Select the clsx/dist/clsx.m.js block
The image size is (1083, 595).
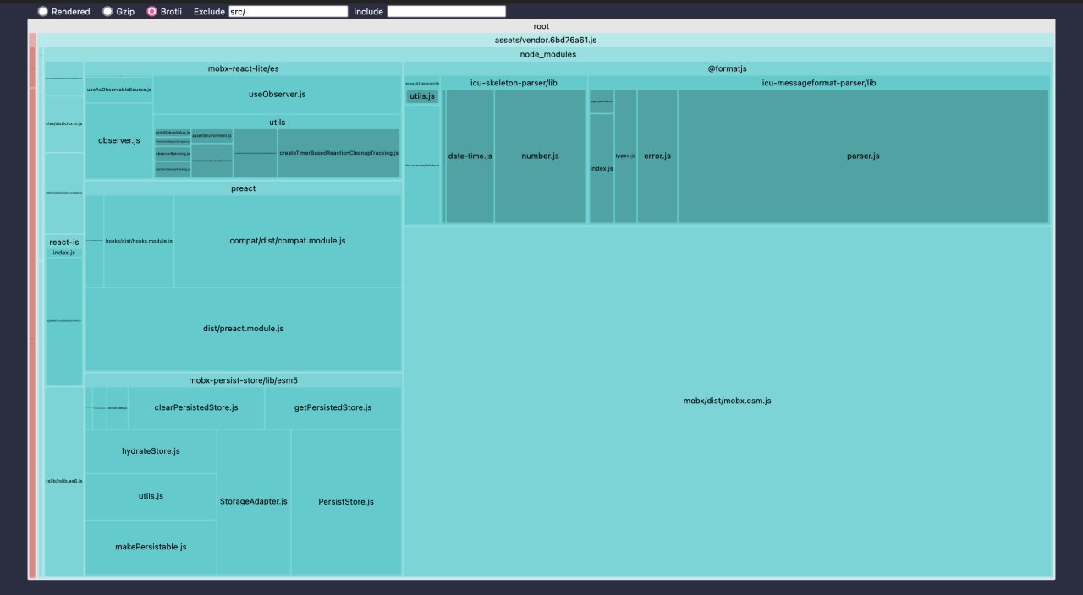pyautogui.click(x=64, y=123)
